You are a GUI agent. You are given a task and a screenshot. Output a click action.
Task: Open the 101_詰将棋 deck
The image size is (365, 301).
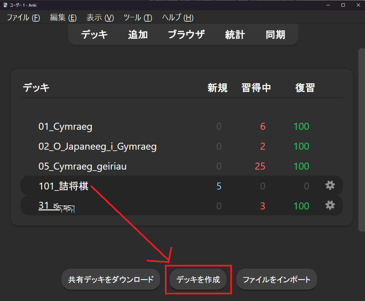[x=63, y=186]
